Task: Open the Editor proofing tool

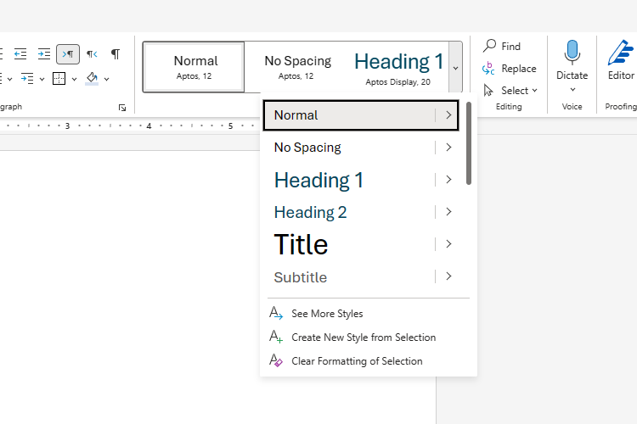Action: pyautogui.click(x=621, y=59)
